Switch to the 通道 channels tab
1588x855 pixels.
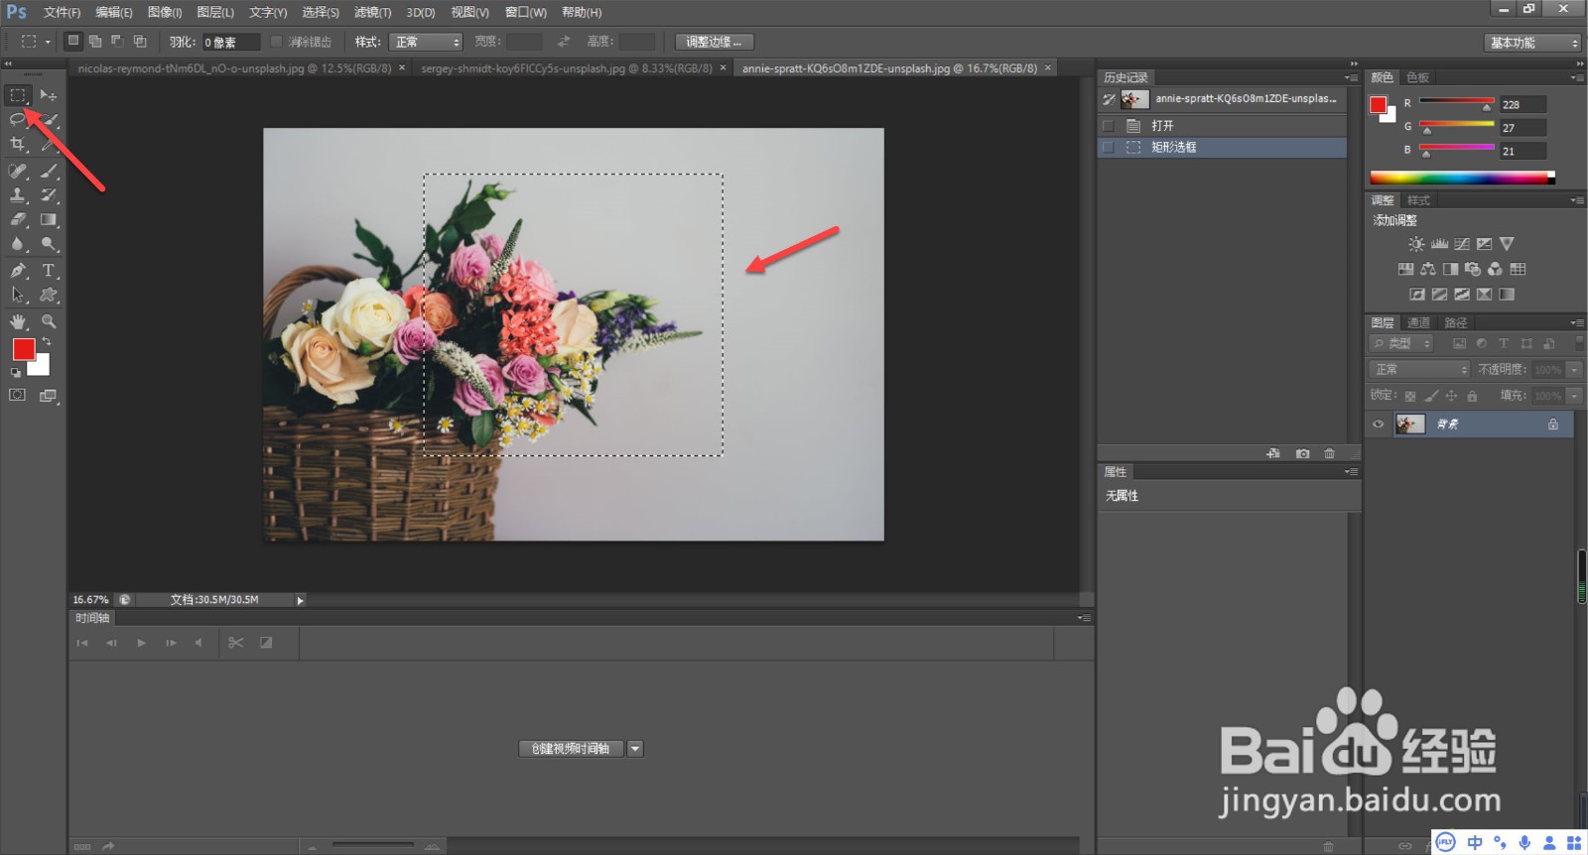point(1418,322)
